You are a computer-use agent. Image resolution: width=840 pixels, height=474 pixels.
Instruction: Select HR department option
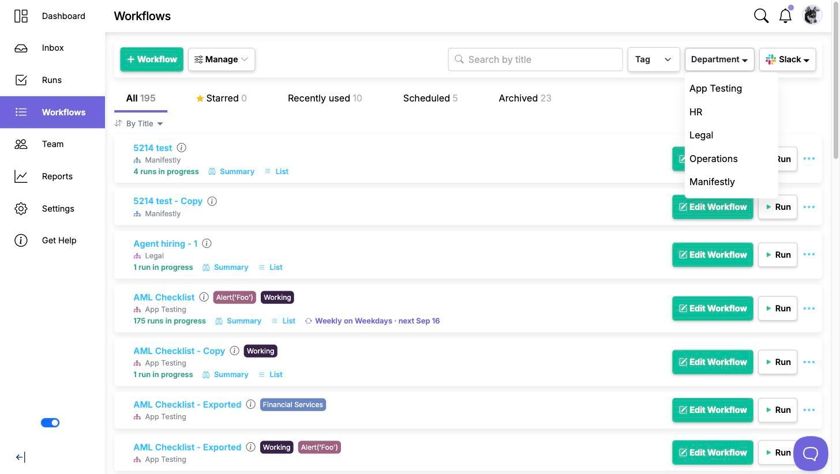coord(731,112)
